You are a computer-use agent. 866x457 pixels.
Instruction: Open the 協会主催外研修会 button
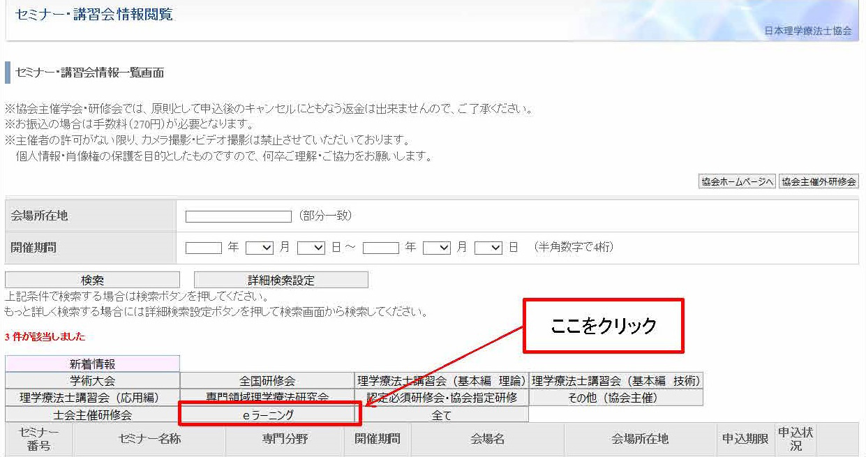tap(819, 181)
